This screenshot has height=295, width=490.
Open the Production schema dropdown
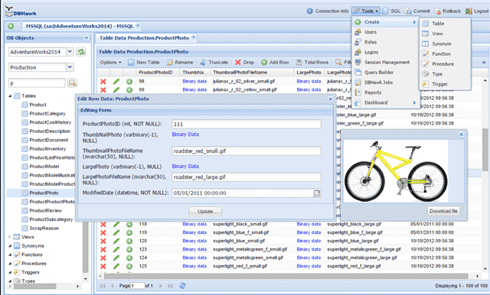click(x=70, y=67)
